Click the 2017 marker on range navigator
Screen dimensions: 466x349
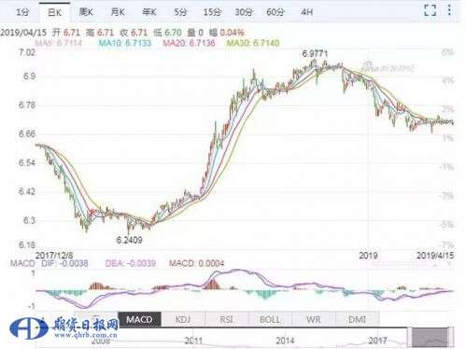point(377,341)
